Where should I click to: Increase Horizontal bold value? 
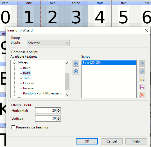tap(59, 109)
